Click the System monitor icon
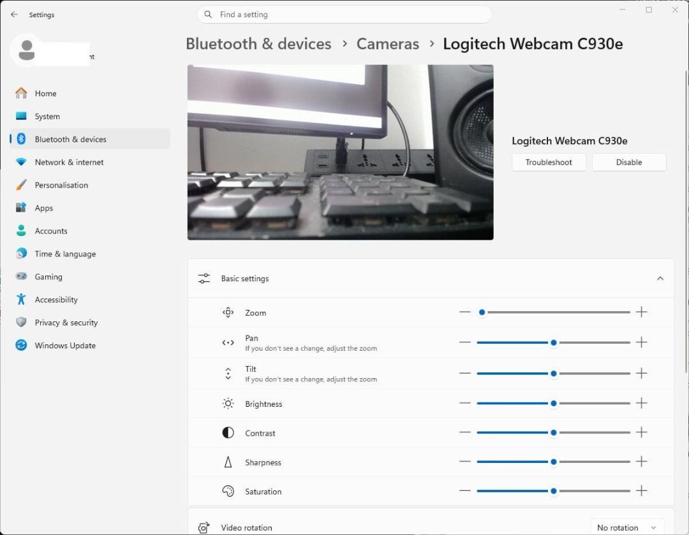This screenshot has height=535, width=689. [21, 116]
